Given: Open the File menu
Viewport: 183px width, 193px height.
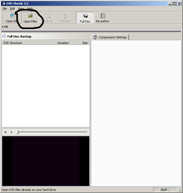Looking at the screenshot, I should (5, 9).
